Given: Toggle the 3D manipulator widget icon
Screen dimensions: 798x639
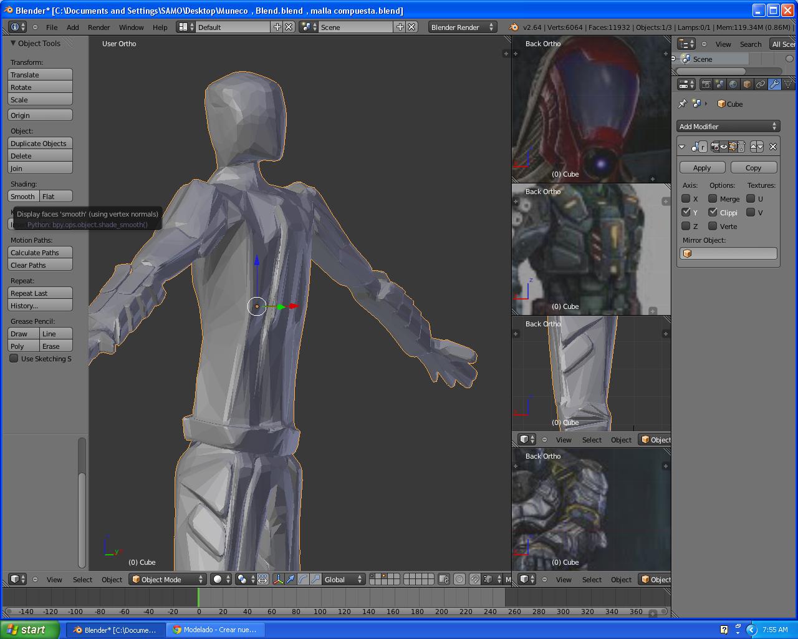Looking at the screenshot, I should 278,579.
